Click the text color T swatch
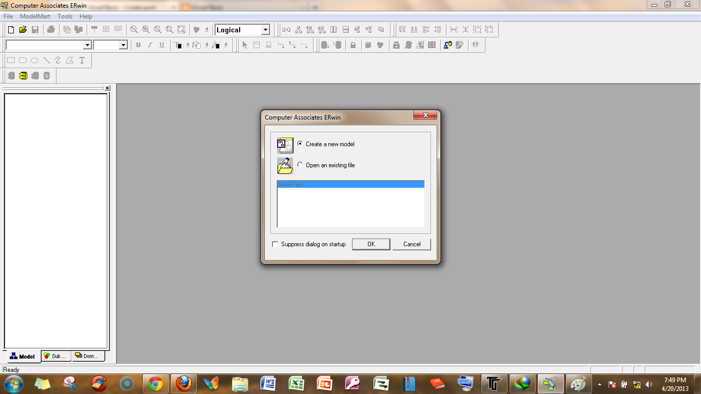 click(x=178, y=45)
